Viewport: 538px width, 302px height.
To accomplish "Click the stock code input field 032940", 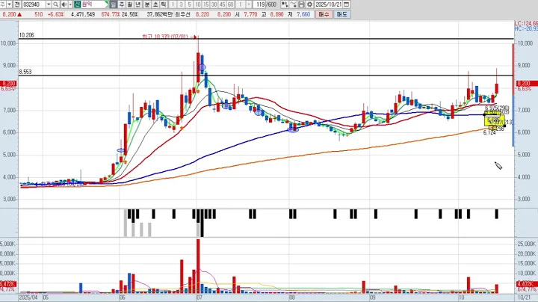I will click(x=34, y=4).
